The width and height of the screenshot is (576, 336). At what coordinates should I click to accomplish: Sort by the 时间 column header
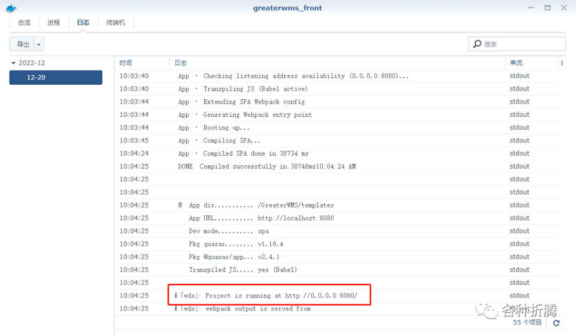142,63
